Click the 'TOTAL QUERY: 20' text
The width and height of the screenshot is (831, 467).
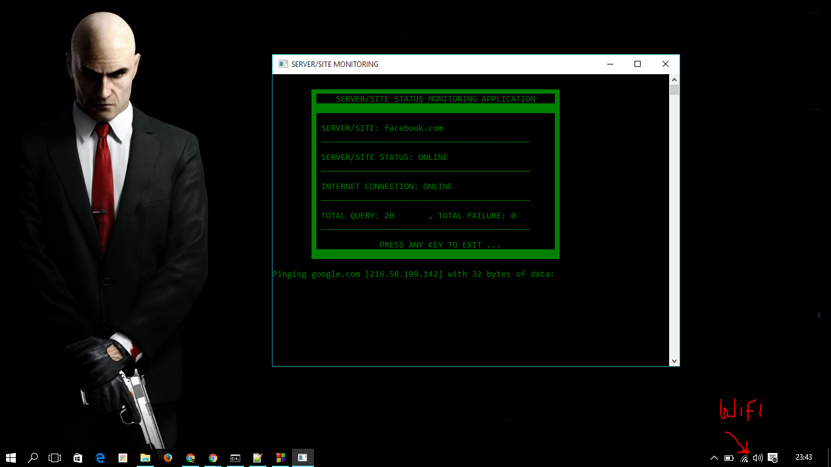[358, 215]
